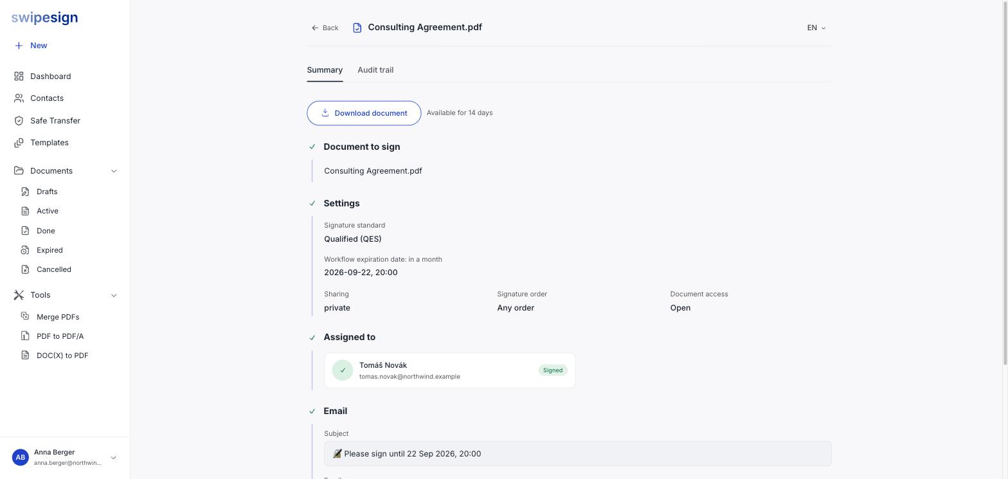Click the Qualified (QES) value

352,239
